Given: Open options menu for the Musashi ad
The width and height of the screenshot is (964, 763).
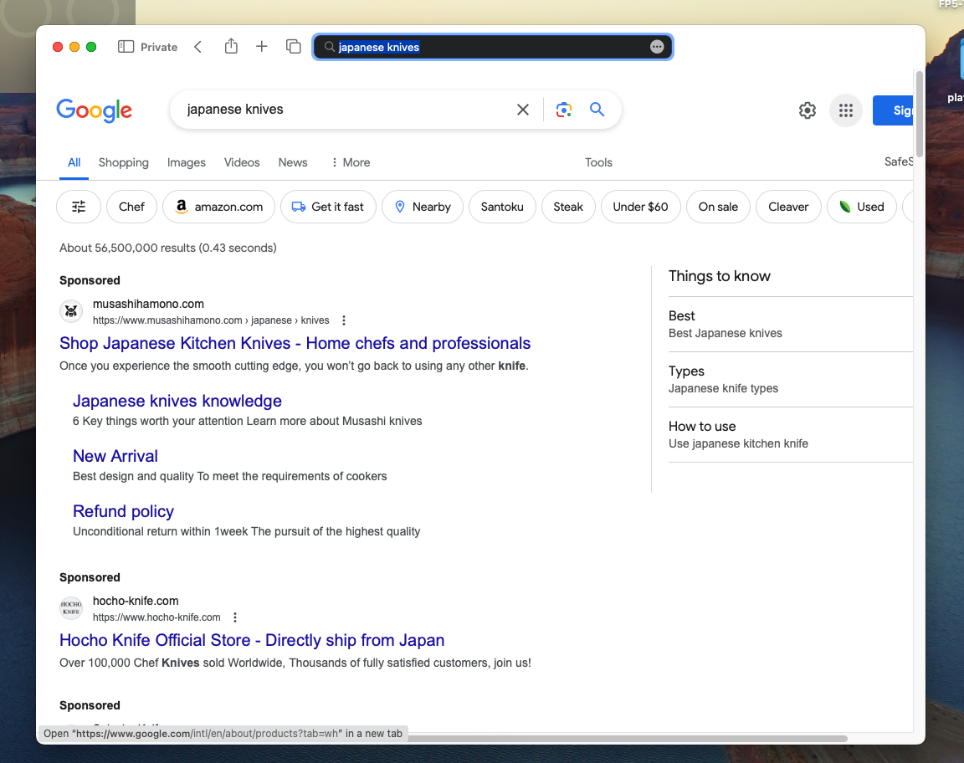Looking at the screenshot, I should pos(343,320).
